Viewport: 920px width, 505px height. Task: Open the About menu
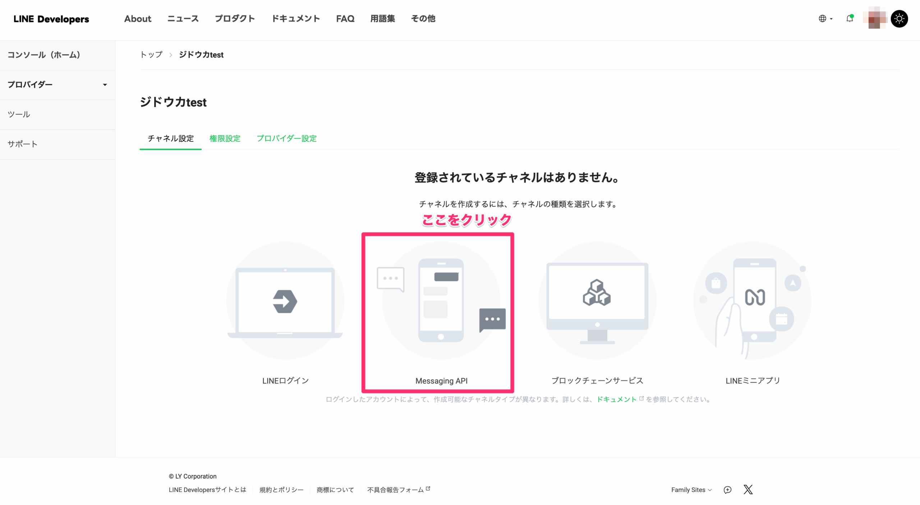click(138, 19)
